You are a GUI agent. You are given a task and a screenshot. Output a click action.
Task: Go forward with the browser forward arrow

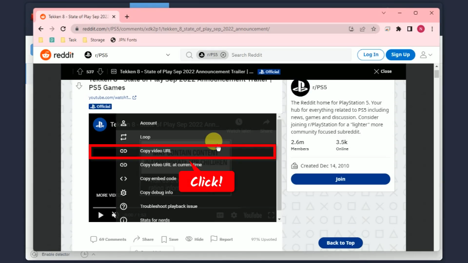pos(52,29)
